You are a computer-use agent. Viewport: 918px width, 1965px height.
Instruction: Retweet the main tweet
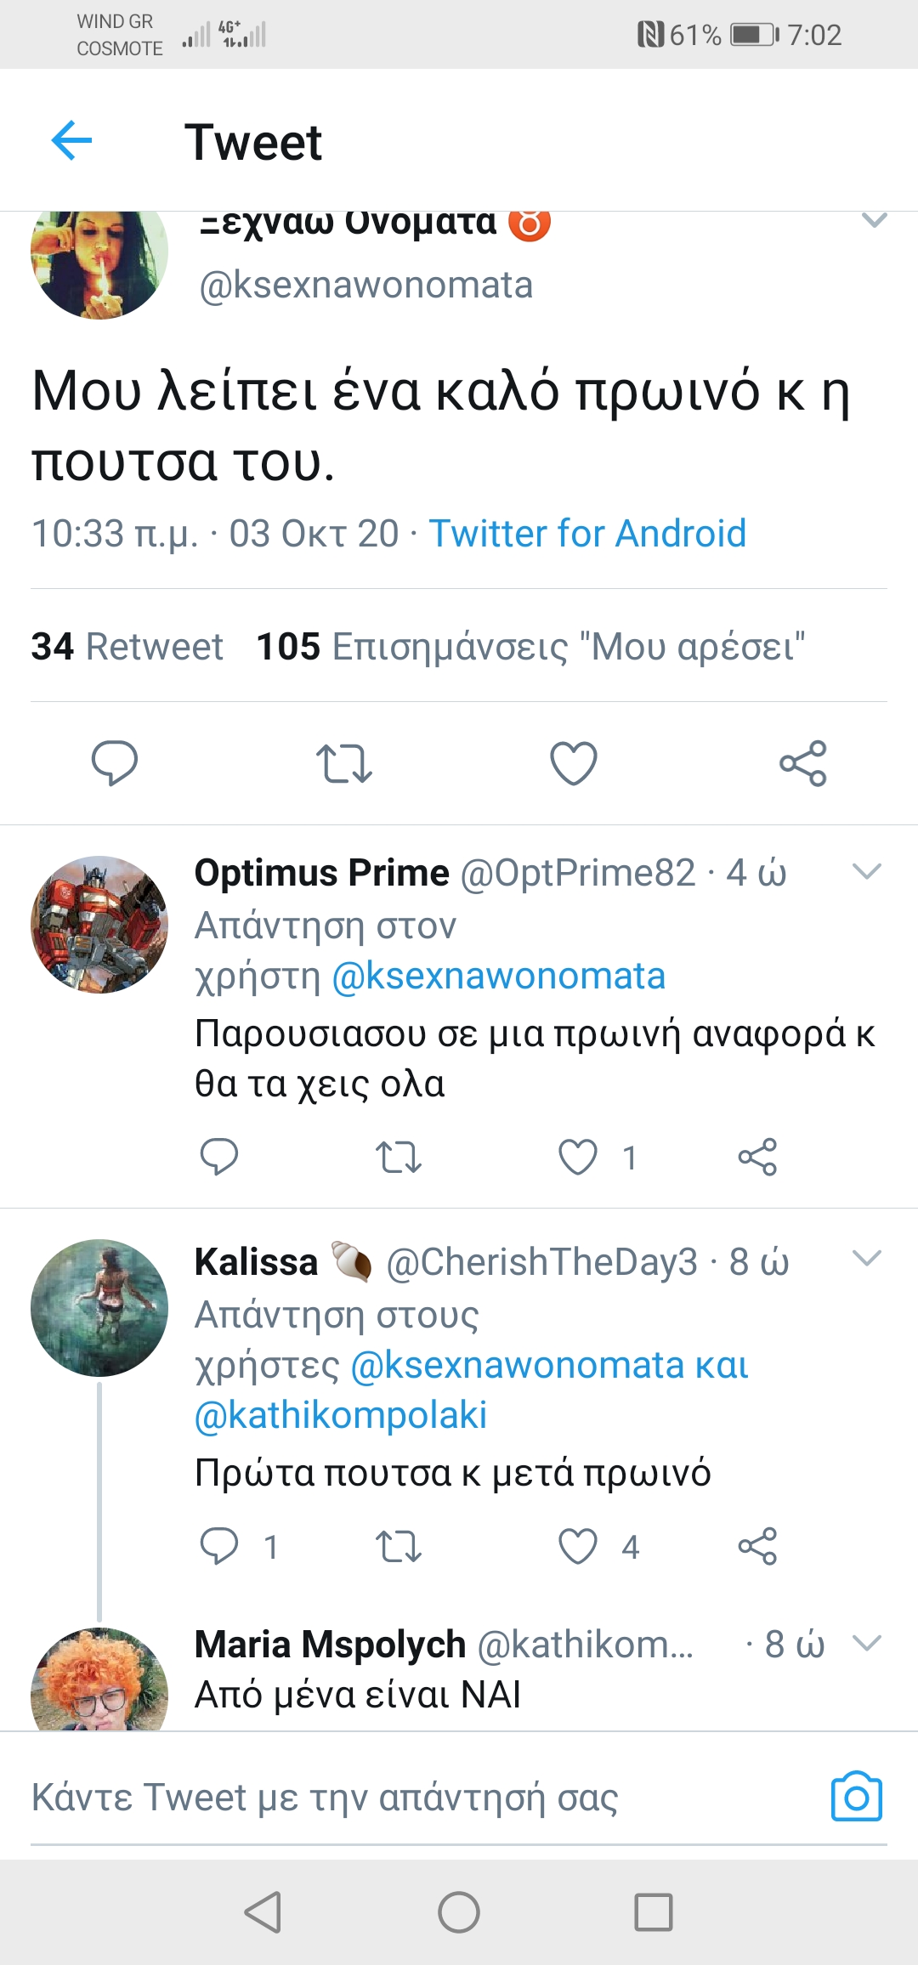(x=343, y=762)
